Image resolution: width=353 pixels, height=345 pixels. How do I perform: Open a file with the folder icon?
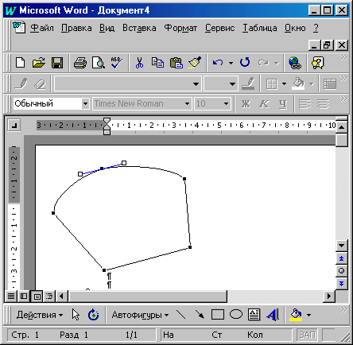(x=39, y=63)
